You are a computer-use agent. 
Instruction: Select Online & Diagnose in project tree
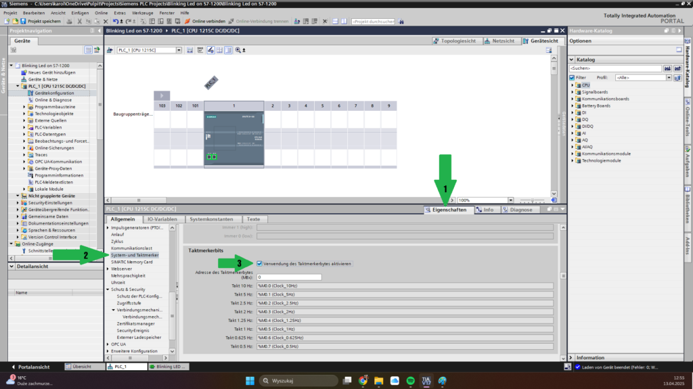tap(53, 100)
